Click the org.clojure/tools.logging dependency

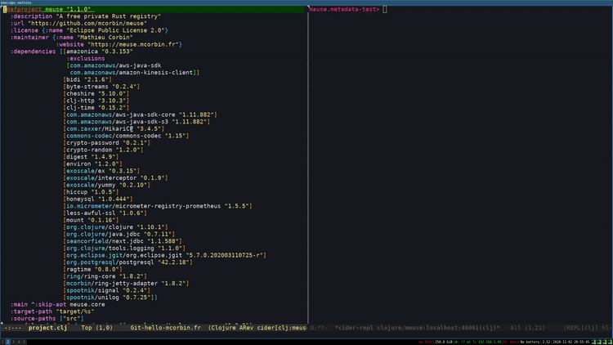tap(124, 249)
